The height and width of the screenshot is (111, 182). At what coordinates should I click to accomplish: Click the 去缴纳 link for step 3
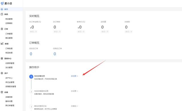pyautogui.click(x=75, y=106)
